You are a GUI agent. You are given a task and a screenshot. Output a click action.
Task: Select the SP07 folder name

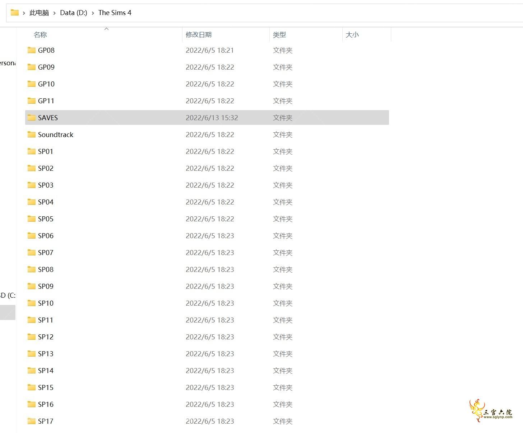[46, 253]
